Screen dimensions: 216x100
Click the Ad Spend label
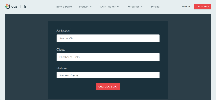pyautogui.click(x=63, y=31)
